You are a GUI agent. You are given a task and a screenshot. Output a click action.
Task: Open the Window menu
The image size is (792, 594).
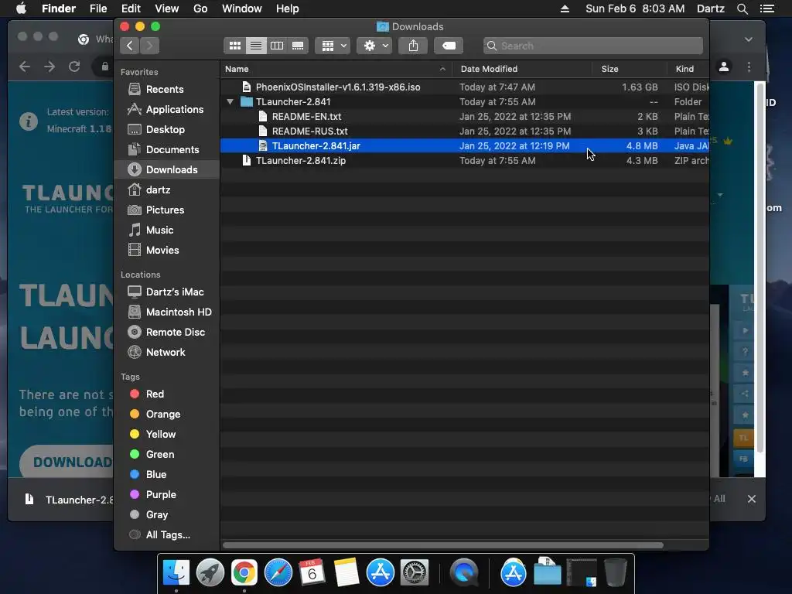[242, 9]
